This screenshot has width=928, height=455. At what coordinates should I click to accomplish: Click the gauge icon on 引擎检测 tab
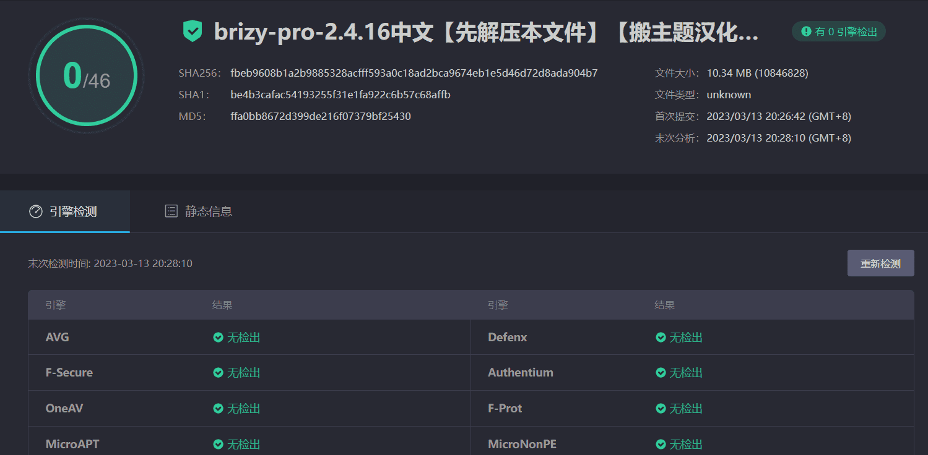[x=36, y=211]
